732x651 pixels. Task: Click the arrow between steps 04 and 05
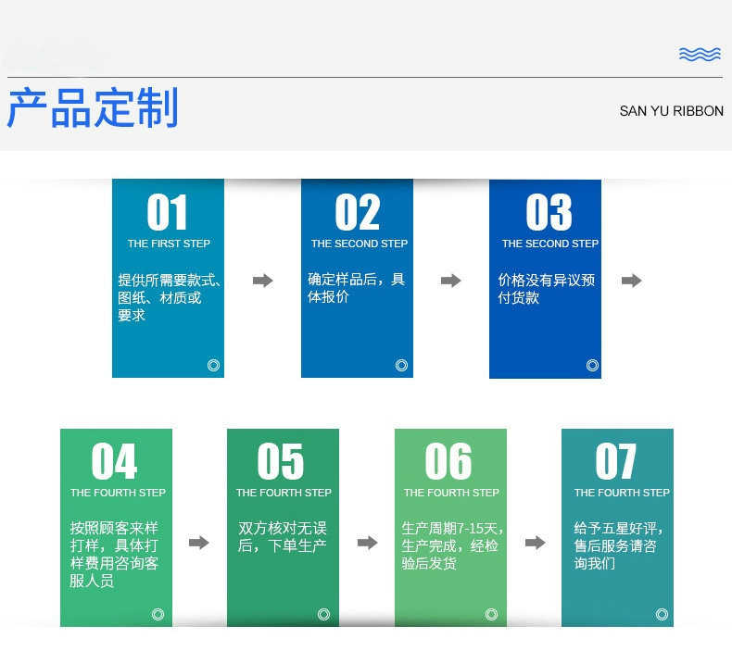(199, 543)
